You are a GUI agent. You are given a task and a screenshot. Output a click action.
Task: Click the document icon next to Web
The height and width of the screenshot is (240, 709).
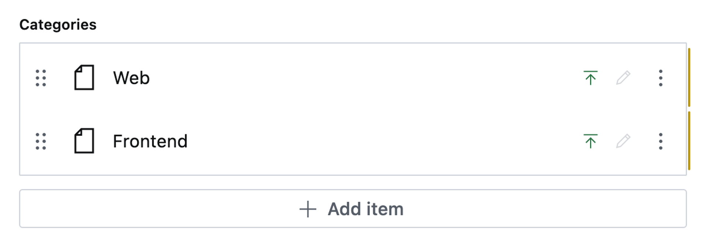(x=84, y=77)
